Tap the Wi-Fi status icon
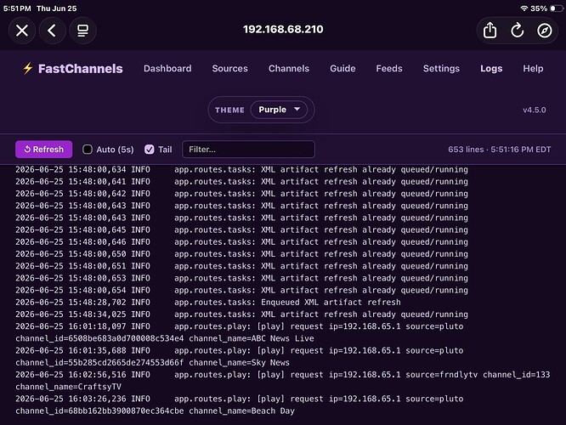 (x=524, y=8)
